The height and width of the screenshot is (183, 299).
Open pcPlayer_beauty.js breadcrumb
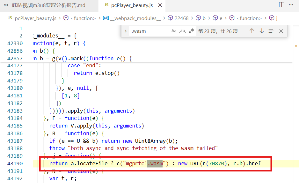pos(36,18)
